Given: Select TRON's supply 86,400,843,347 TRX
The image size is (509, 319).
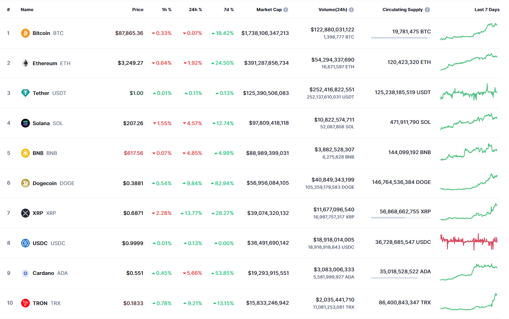Looking at the screenshot, I should pos(405,302).
